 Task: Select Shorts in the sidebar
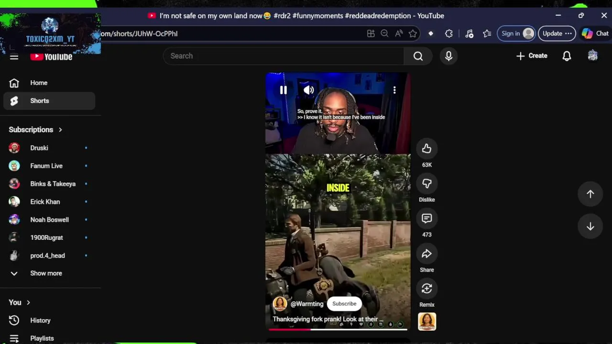(x=49, y=101)
